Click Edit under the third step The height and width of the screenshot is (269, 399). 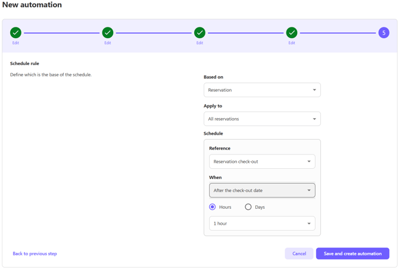pyautogui.click(x=199, y=43)
